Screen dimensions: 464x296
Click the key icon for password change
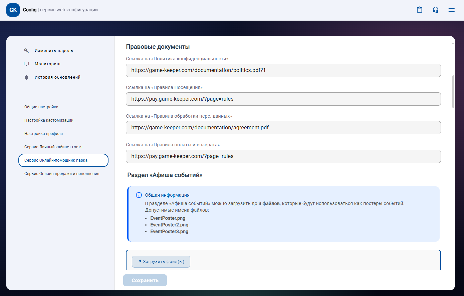coord(26,51)
